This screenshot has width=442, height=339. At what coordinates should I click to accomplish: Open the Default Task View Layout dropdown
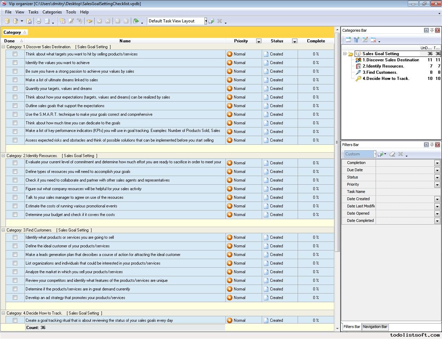[205, 21]
